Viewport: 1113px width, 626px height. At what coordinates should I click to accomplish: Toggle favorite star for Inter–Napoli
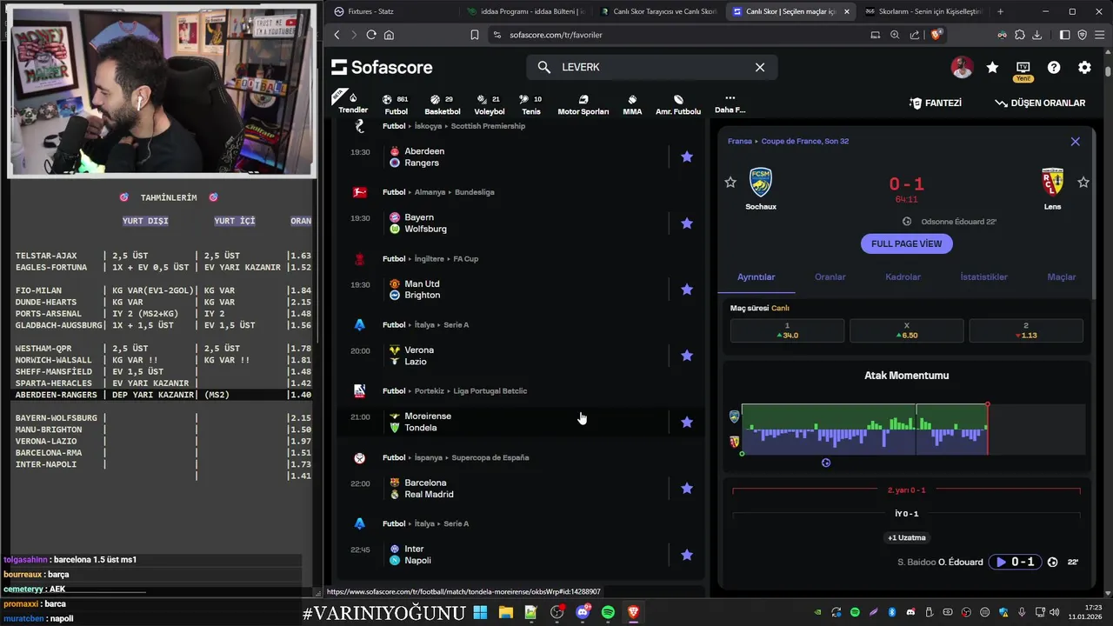[687, 555]
